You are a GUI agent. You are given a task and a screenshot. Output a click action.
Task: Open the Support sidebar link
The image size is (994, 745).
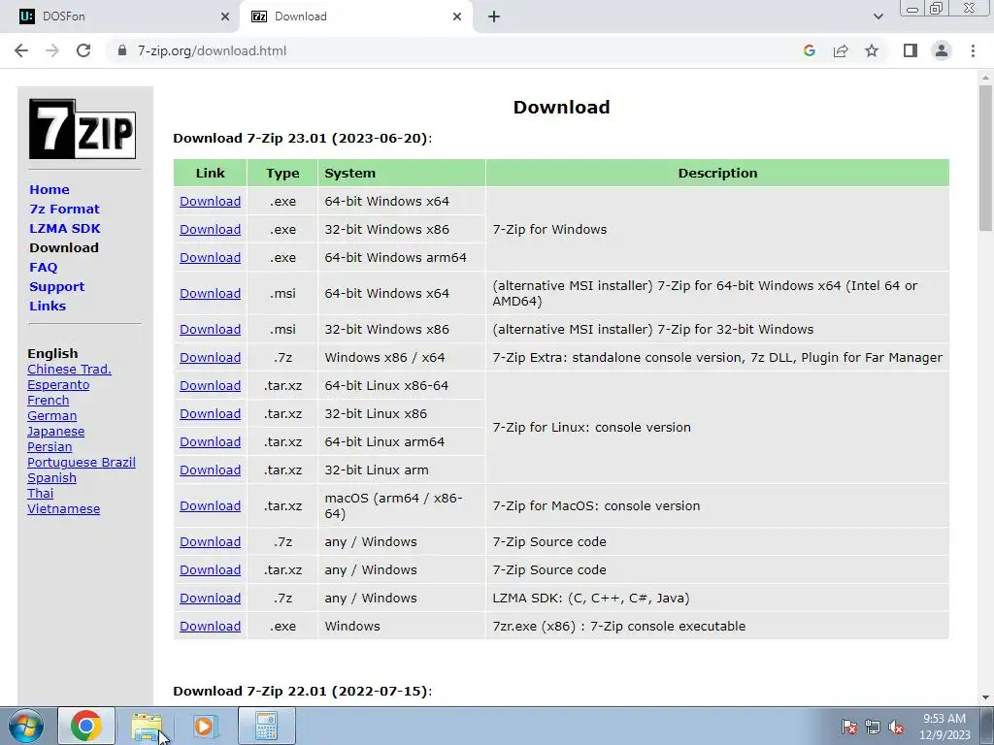pyautogui.click(x=57, y=287)
